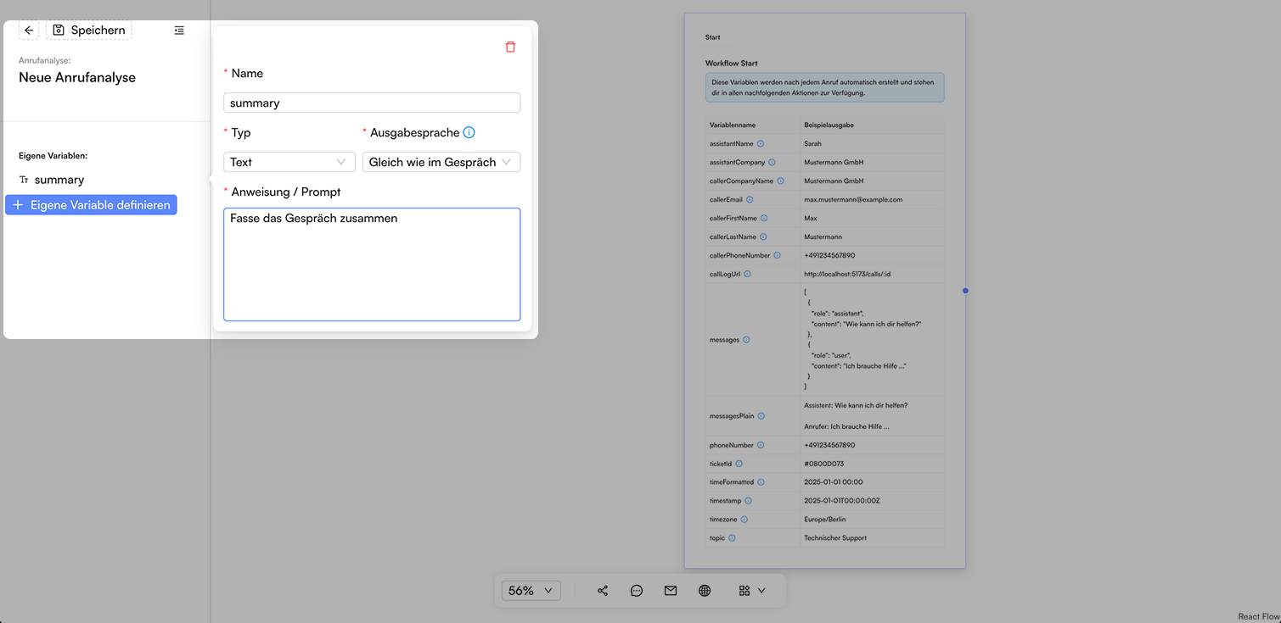Click the mail envelope icon in bottom toolbar
Image resolution: width=1281 pixels, height=623 pixels.
tap(671, 591)
